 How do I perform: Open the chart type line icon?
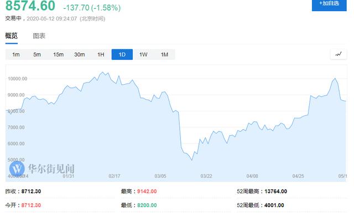[x=338, y=54]
